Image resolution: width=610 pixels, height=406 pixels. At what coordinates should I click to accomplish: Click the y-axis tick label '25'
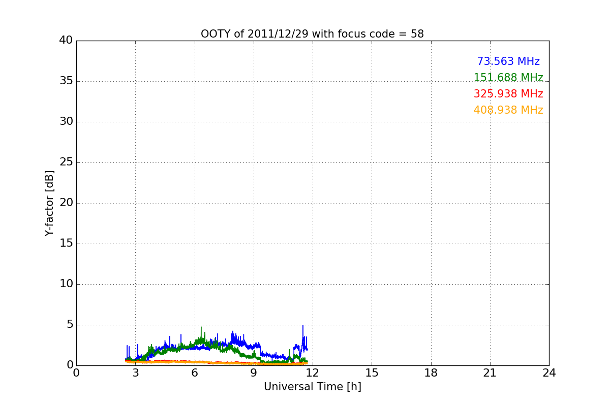66,162
